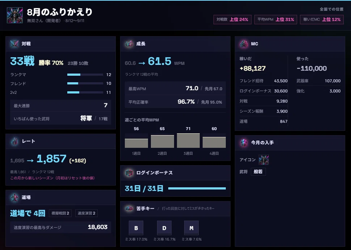Click the 1週目 WPM chart bar

136,143
